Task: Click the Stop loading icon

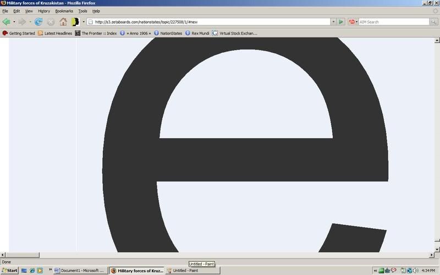Action: pos(51,22)
